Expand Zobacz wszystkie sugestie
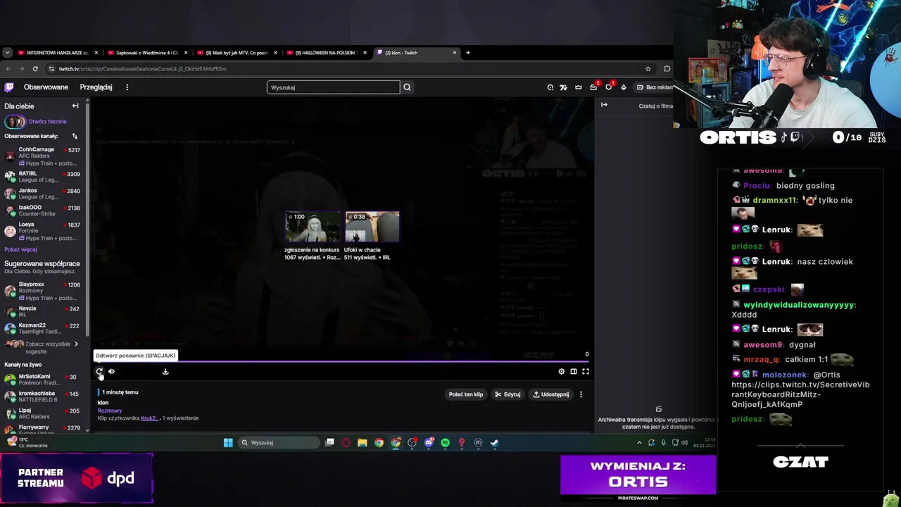Image resolution: width=901 pixels, height=507 pixels. [x=42, y=347]
